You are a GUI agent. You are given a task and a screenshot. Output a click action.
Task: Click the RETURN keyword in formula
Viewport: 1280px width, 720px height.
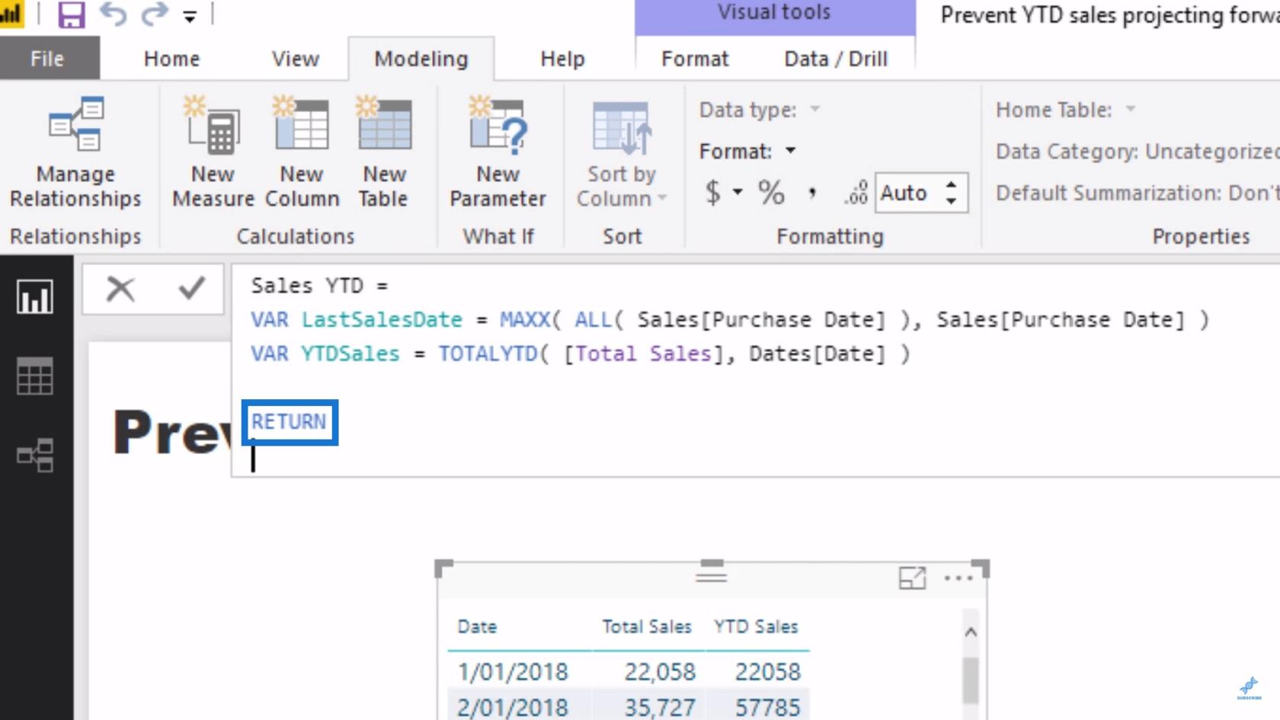click(289, 421)
